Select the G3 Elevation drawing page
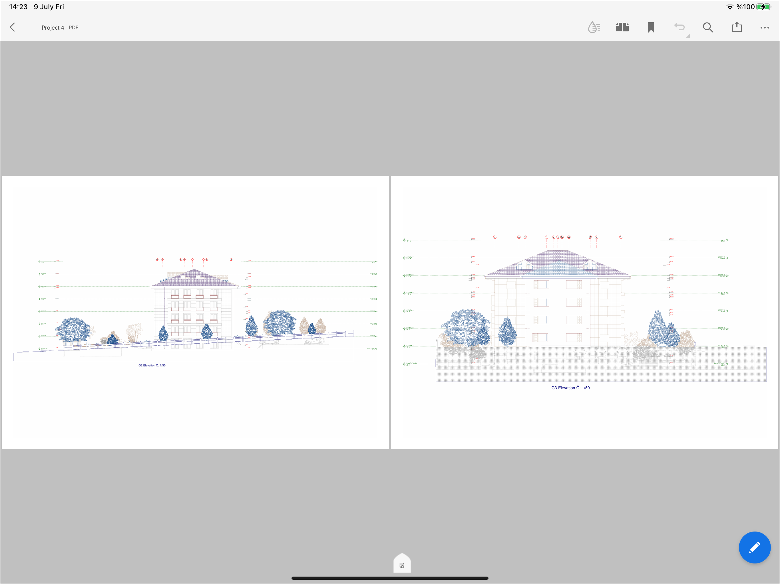 (584, 312)
